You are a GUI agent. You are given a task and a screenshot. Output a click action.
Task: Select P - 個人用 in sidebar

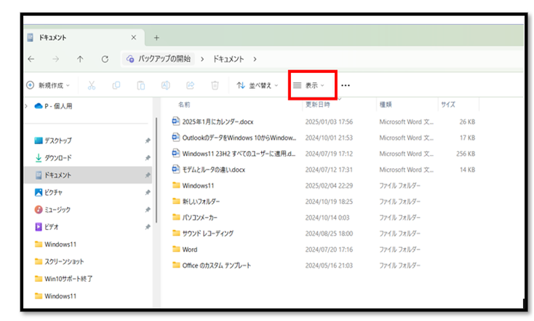tap(53, 106)
